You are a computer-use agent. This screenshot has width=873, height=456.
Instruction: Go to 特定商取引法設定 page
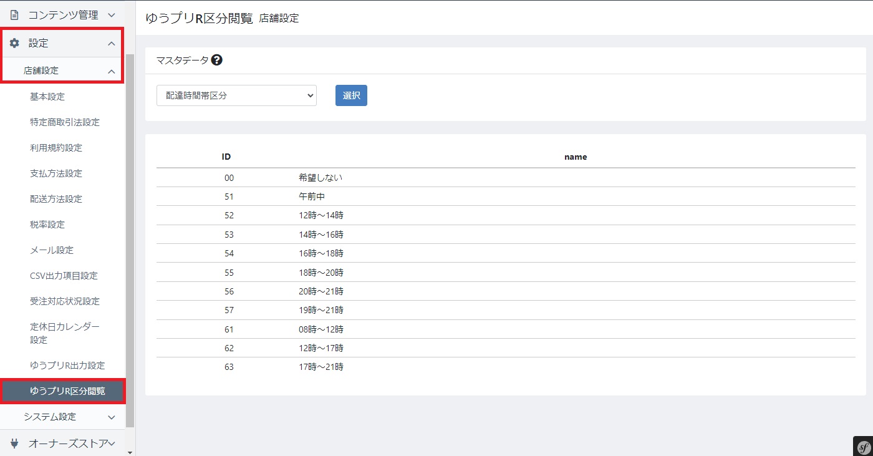65,122
